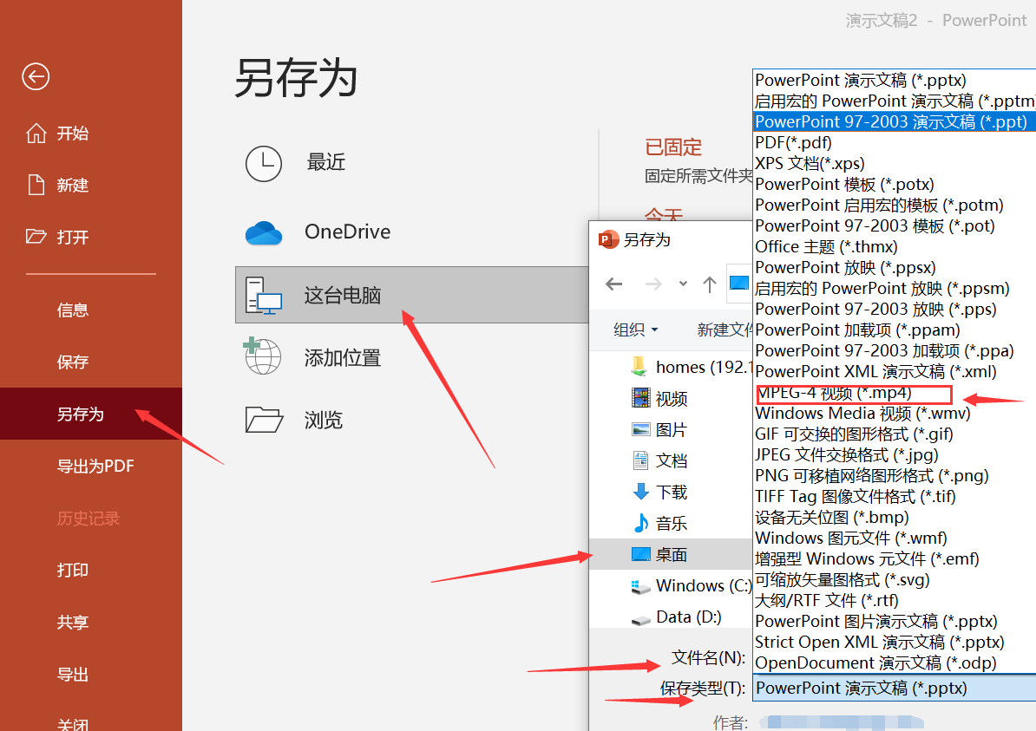Screen dimensions: 1036x731
Task: Open the 信息 page
Action: [x=73, y=310]
